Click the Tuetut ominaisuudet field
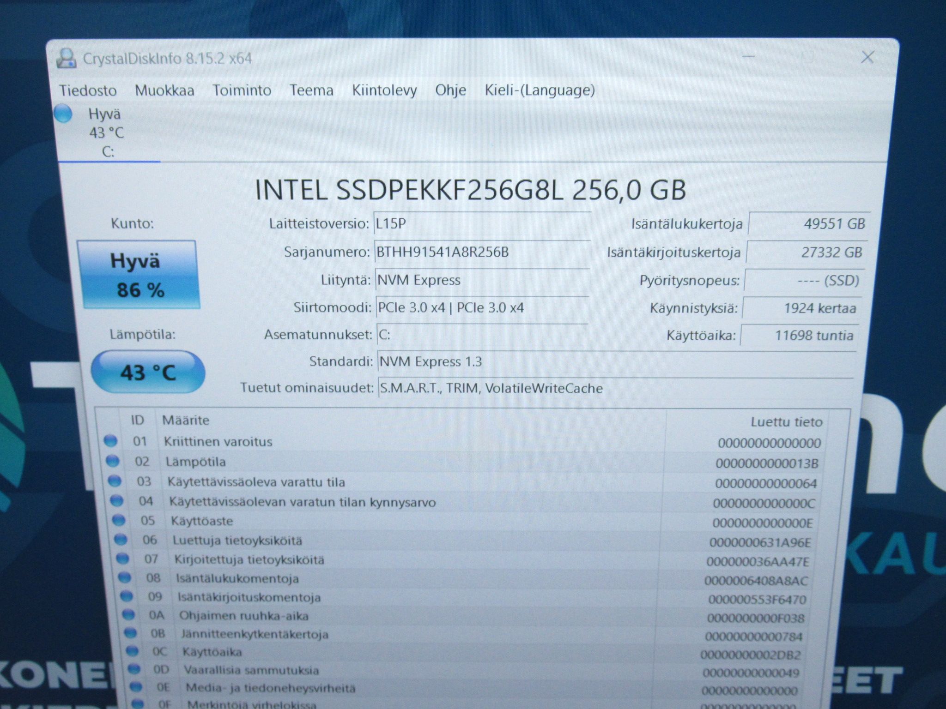The height and width of the screenshot is (709, 946). coord(616,388)
